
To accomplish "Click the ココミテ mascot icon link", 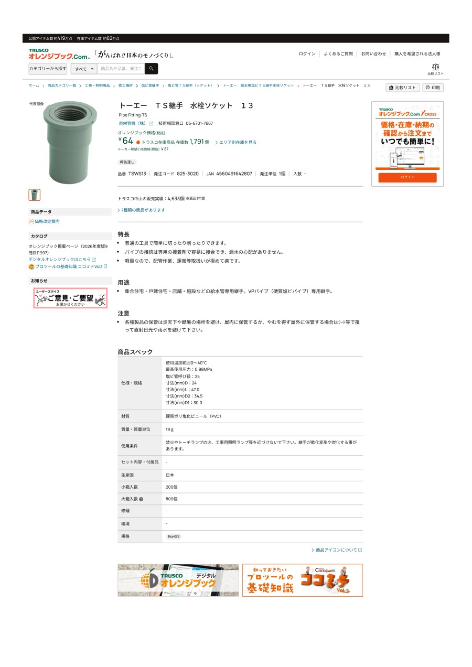I will (x=31, y=266).
